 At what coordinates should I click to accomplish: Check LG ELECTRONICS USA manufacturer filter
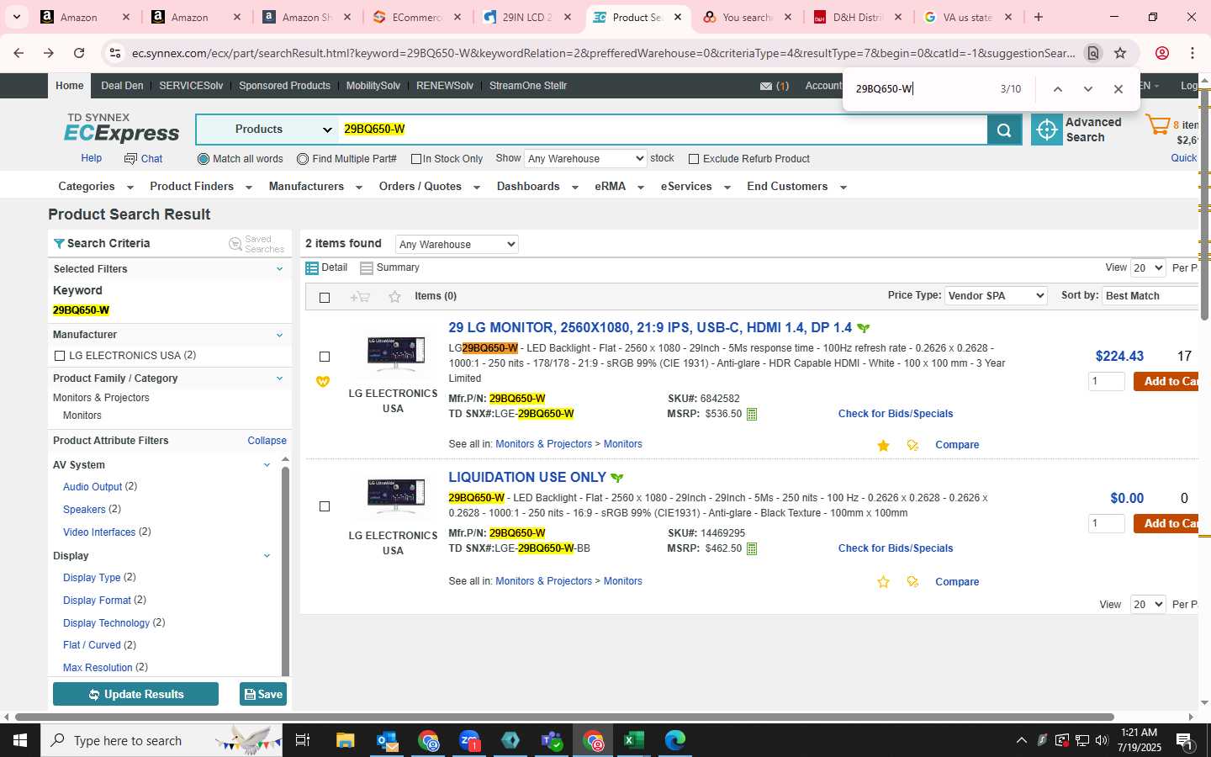click(x=60, y=356)
